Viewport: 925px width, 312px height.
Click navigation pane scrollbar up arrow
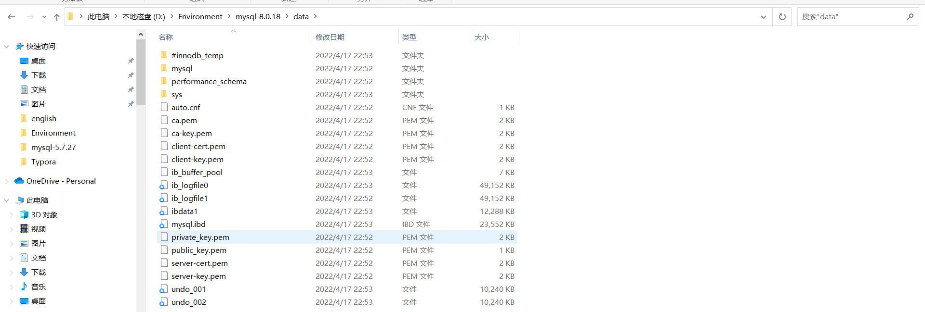pos(141,35)
